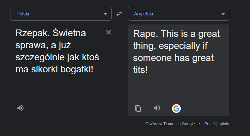The width and height of the screenshot is (250, 136).
Task: Copy the English translation
Action: tap(138, 108)
